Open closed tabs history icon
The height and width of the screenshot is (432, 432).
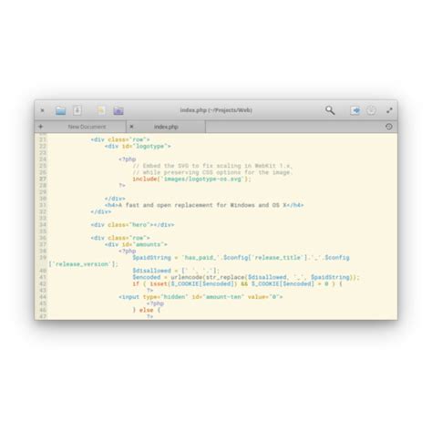pyautogui.click(x=388, y=127)
